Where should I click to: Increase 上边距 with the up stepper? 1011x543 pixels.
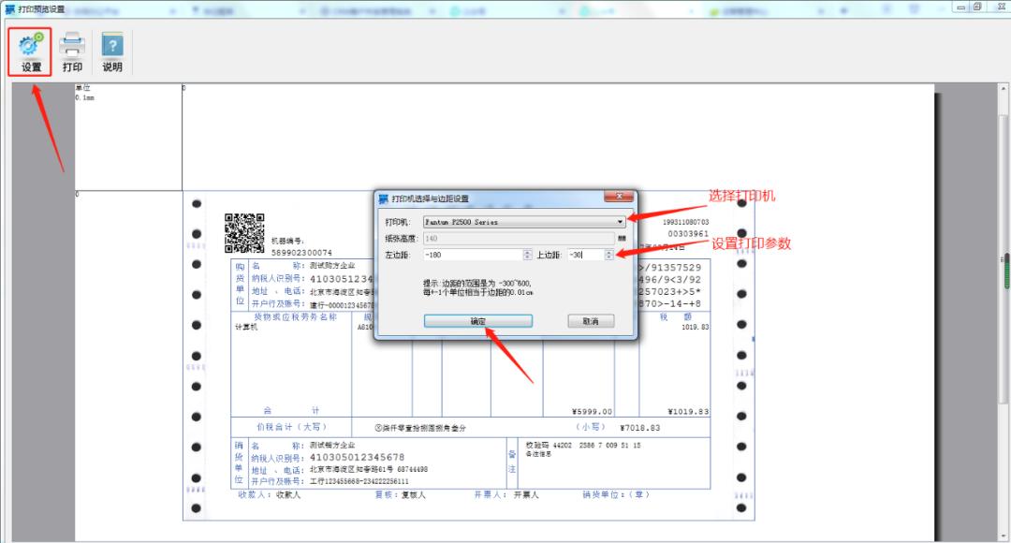[x=609, y=252]
